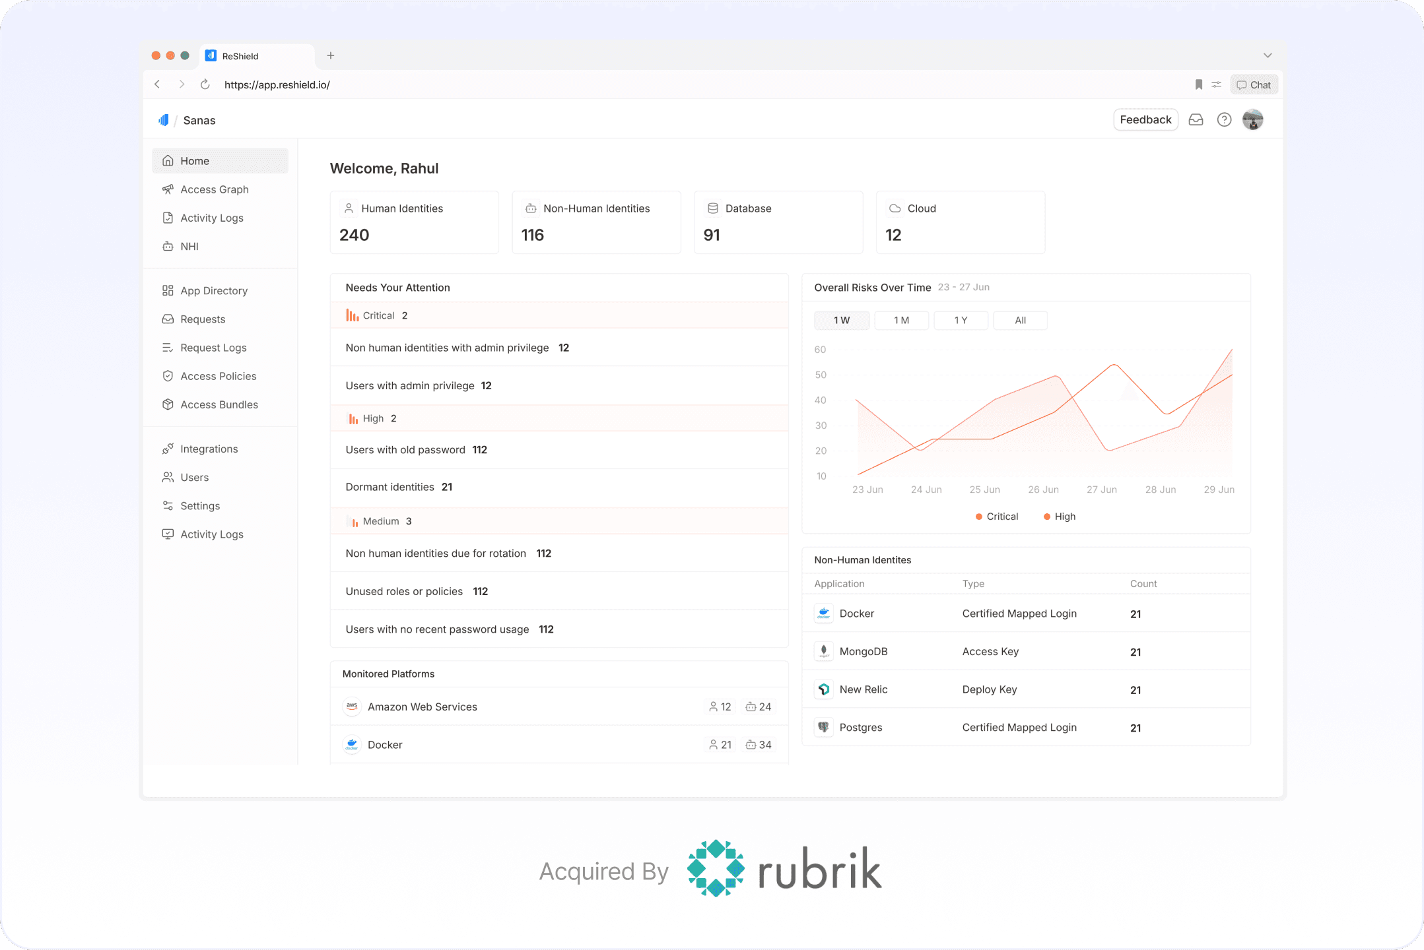Open the Chat button
The height and width of the screenshot is (950, 1424).
click(x=1254, y=84)
